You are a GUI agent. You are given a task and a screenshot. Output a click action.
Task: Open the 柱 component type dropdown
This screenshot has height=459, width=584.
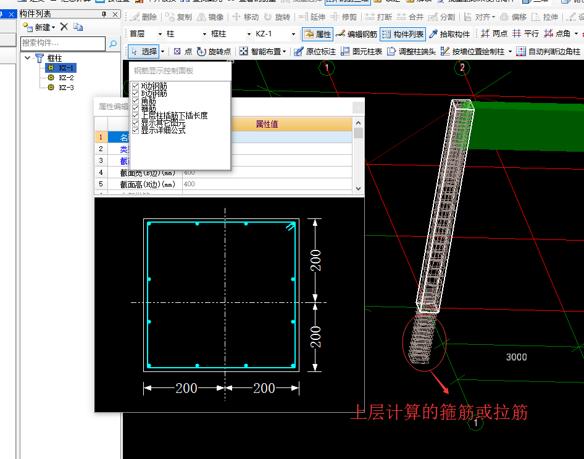coord(204,35)
